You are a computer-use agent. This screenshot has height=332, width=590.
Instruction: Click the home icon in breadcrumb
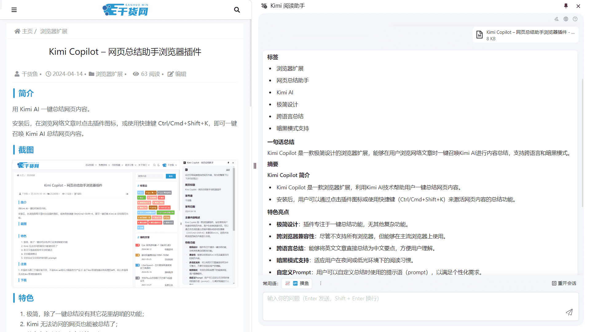tap(17, 31)
